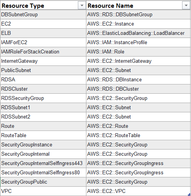The height and width of the screenshot is (196, 191).
Task: Click the SecurityGroupPublic cell
Action: 43,182
